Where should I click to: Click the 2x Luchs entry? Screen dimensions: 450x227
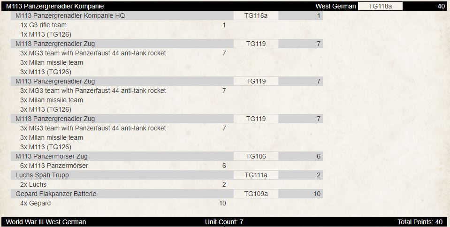pyautogui.click(x=33, y=184)
